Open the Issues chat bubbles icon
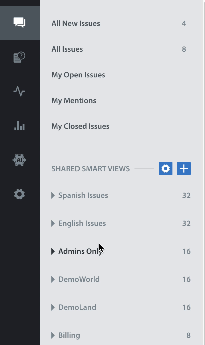Image resolution: width=205 pixels, height=345 pixels. 19,23
